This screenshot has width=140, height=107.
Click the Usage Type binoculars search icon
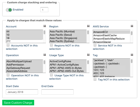(88, 55)
